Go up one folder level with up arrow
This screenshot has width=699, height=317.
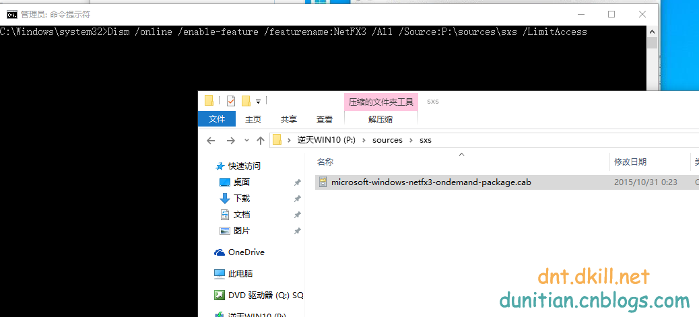261,141
